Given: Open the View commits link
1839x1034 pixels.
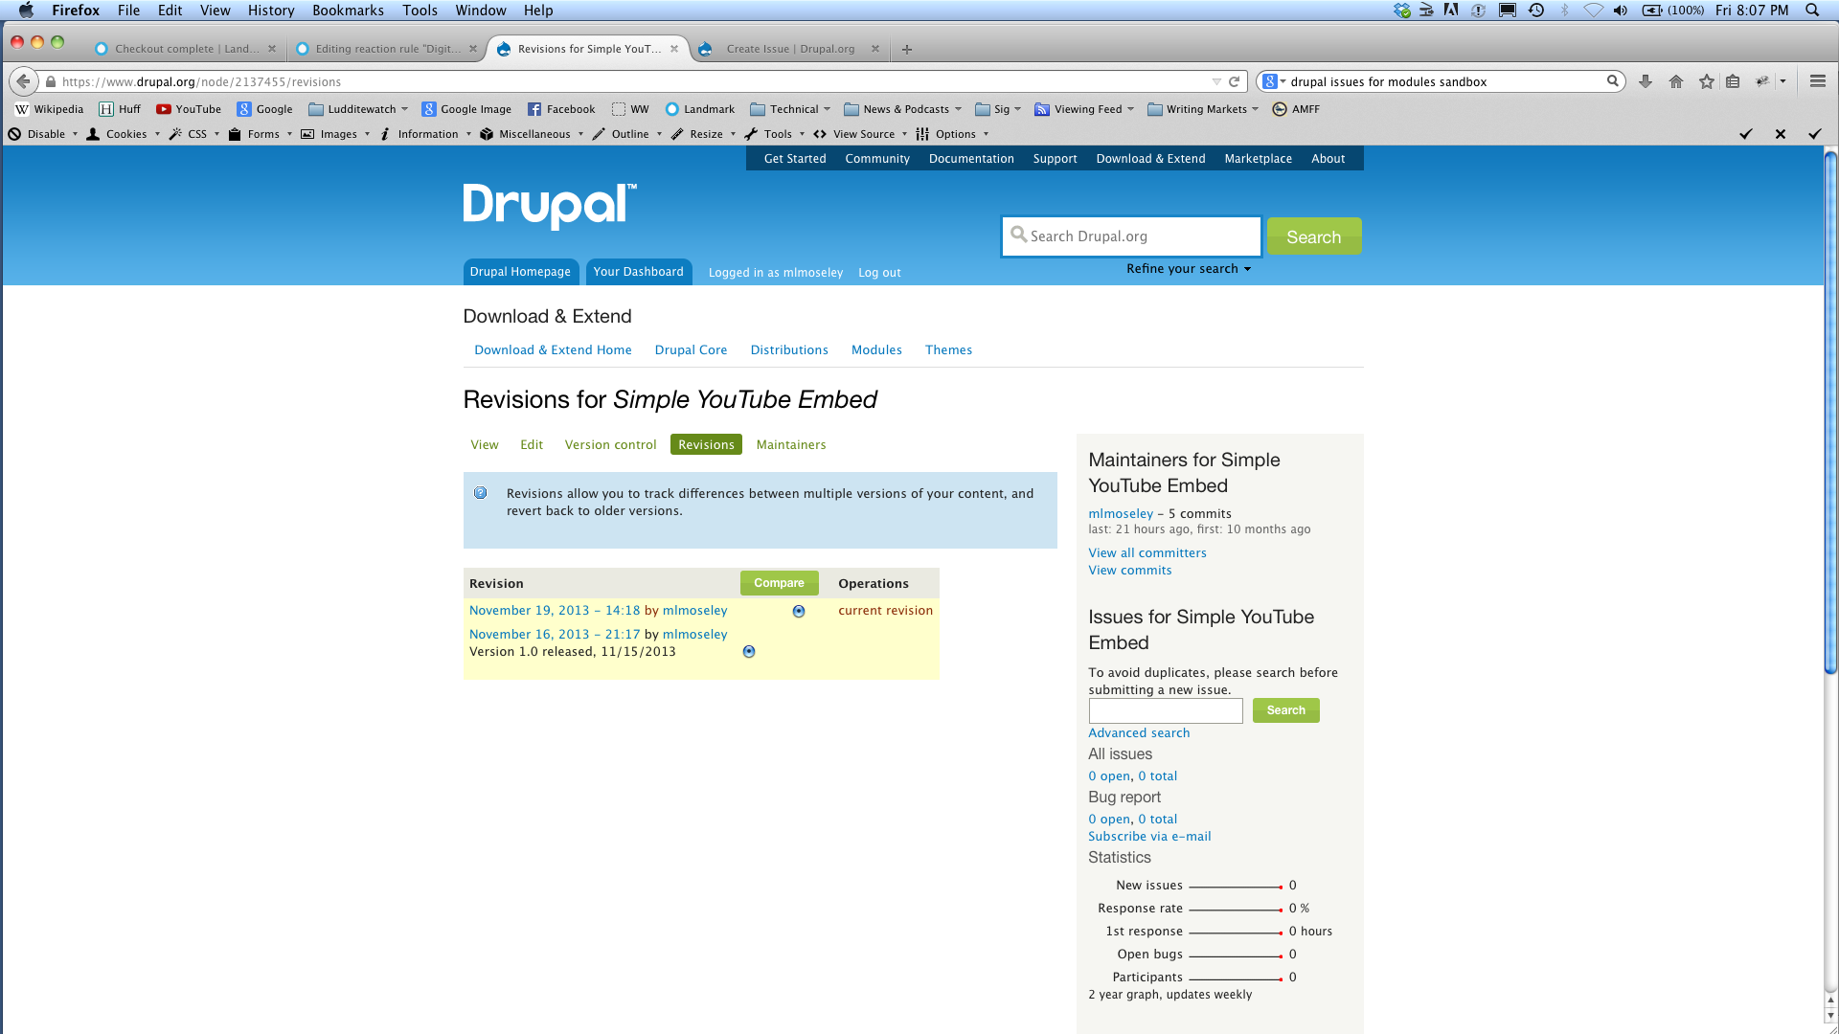Looking at the screenshot, I should (1129, 570).
